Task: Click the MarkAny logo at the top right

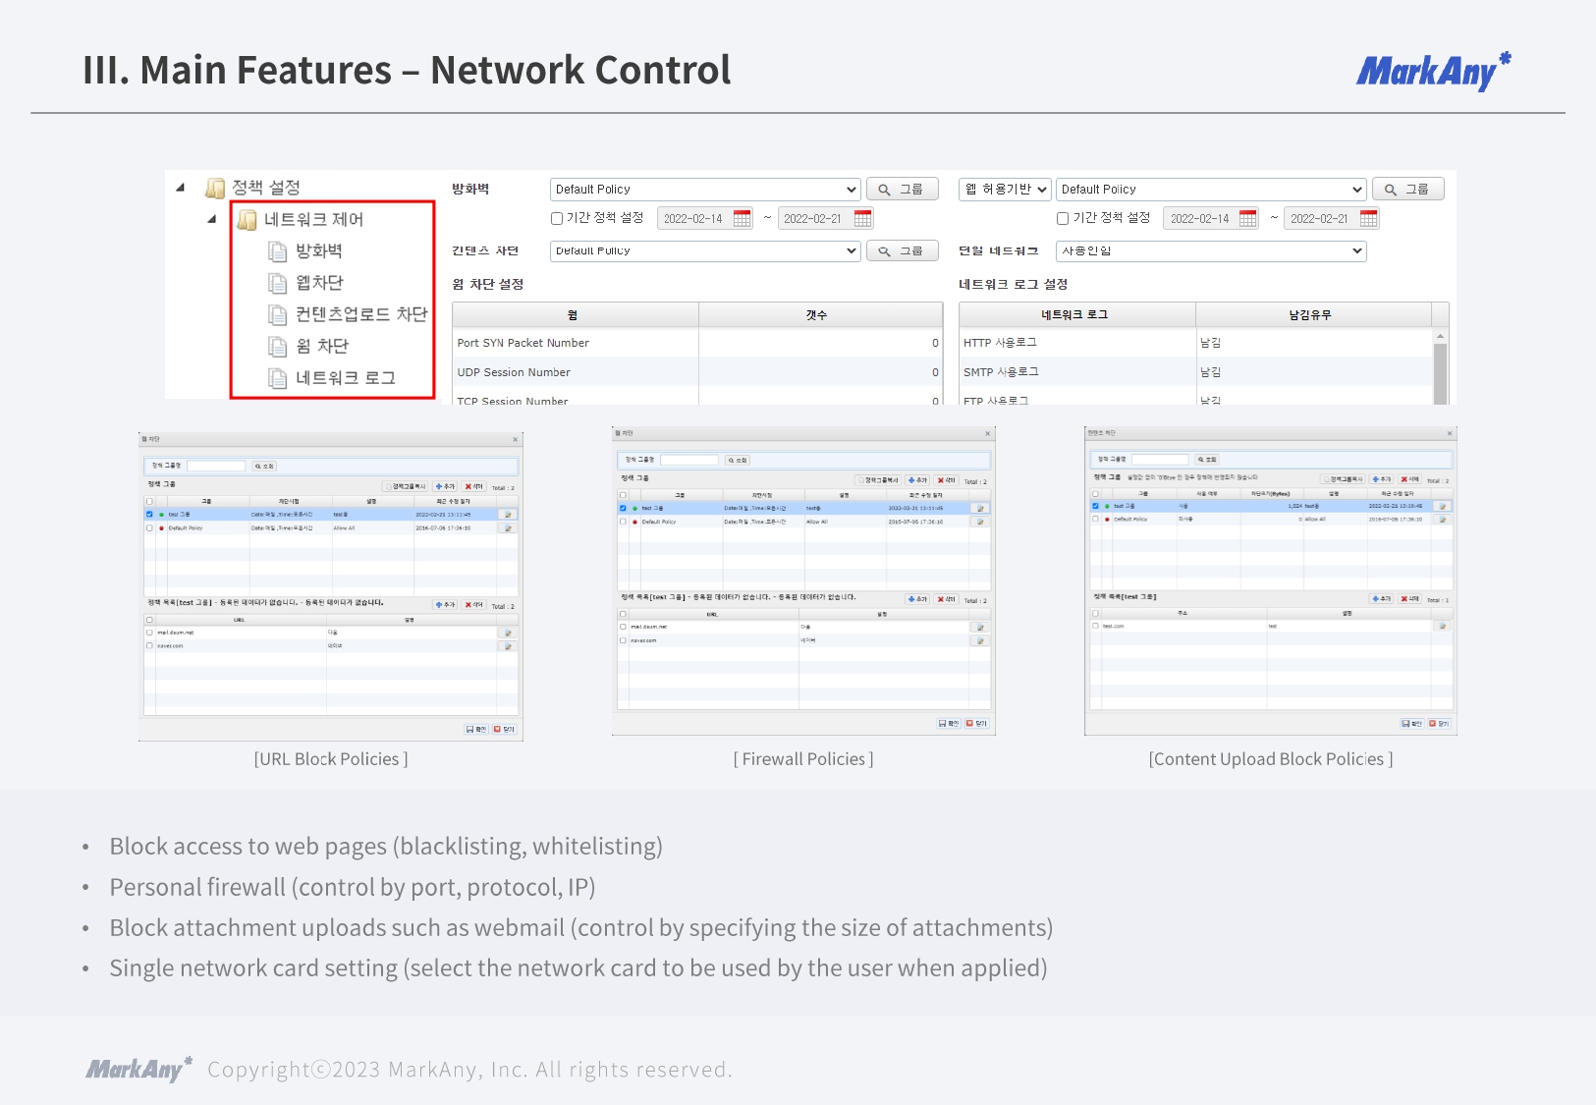Action: [x=1432, y=72]
